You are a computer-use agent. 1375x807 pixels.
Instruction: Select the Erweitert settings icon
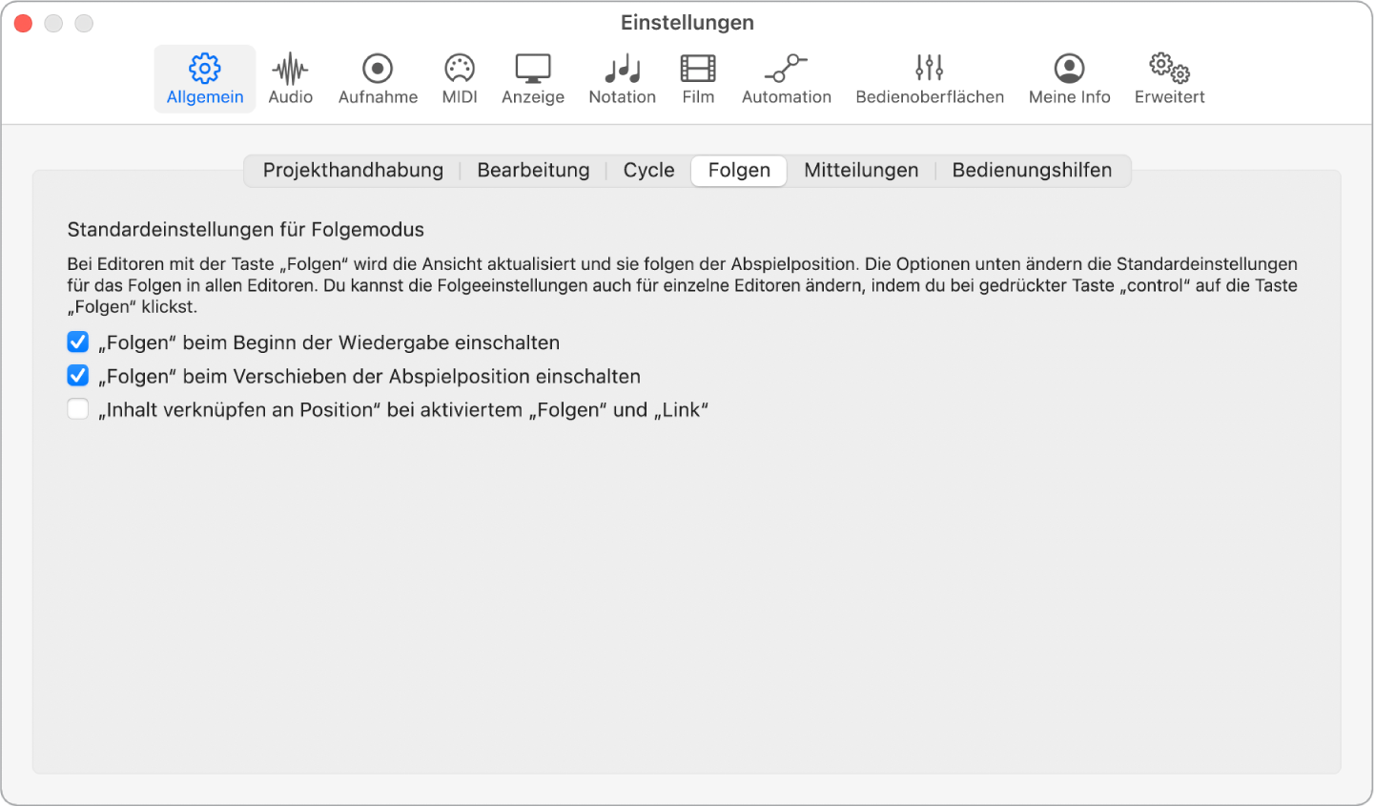tap(1168, 76)
